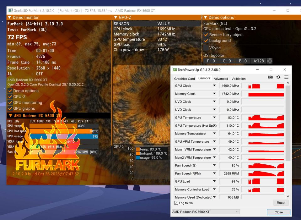Click the GPU Temperature 83.0 °C value
The image size is (301, 220).
coord(229,118)
